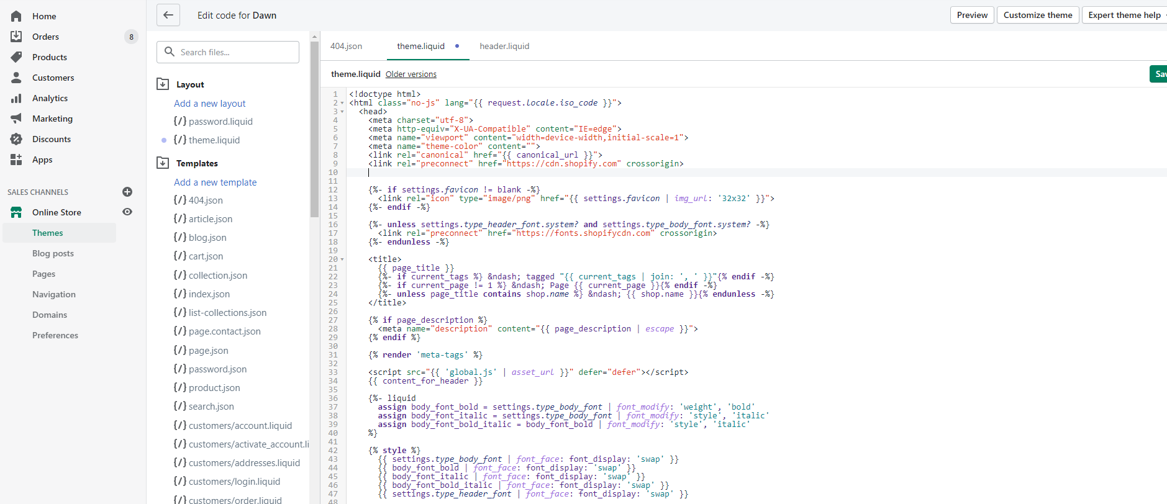The height and width of the screenshot is (504, 1167).
Task: Select the Customers person icon
Action: point(16,78)
